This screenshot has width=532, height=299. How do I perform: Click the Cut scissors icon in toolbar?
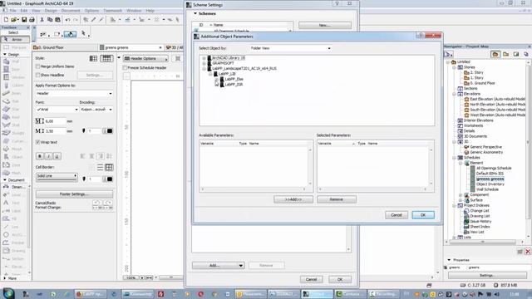click(x=42, y=20)
